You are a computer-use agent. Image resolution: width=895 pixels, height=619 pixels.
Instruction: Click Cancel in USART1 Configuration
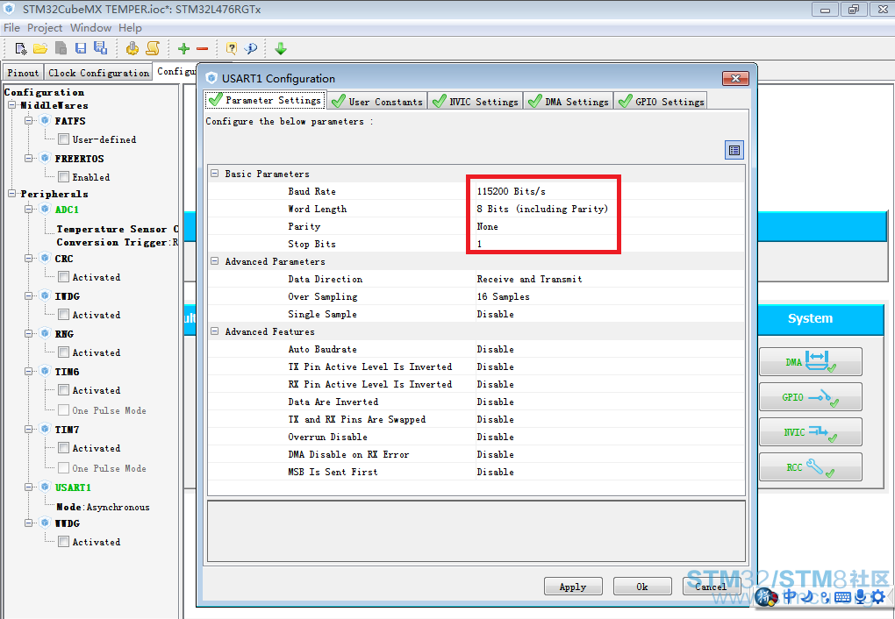pos(712,587)
